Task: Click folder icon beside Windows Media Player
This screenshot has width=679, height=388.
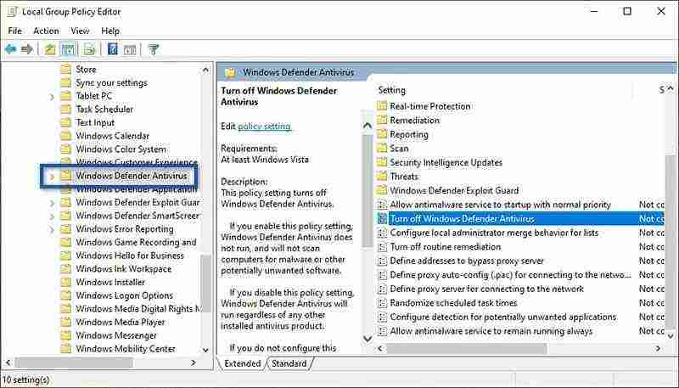Action: pos(66,322)
